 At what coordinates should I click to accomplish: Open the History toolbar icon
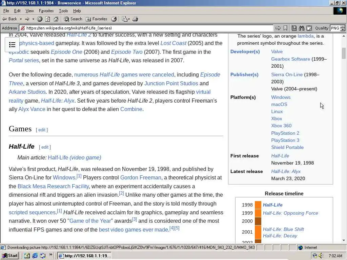coord(114,19)
